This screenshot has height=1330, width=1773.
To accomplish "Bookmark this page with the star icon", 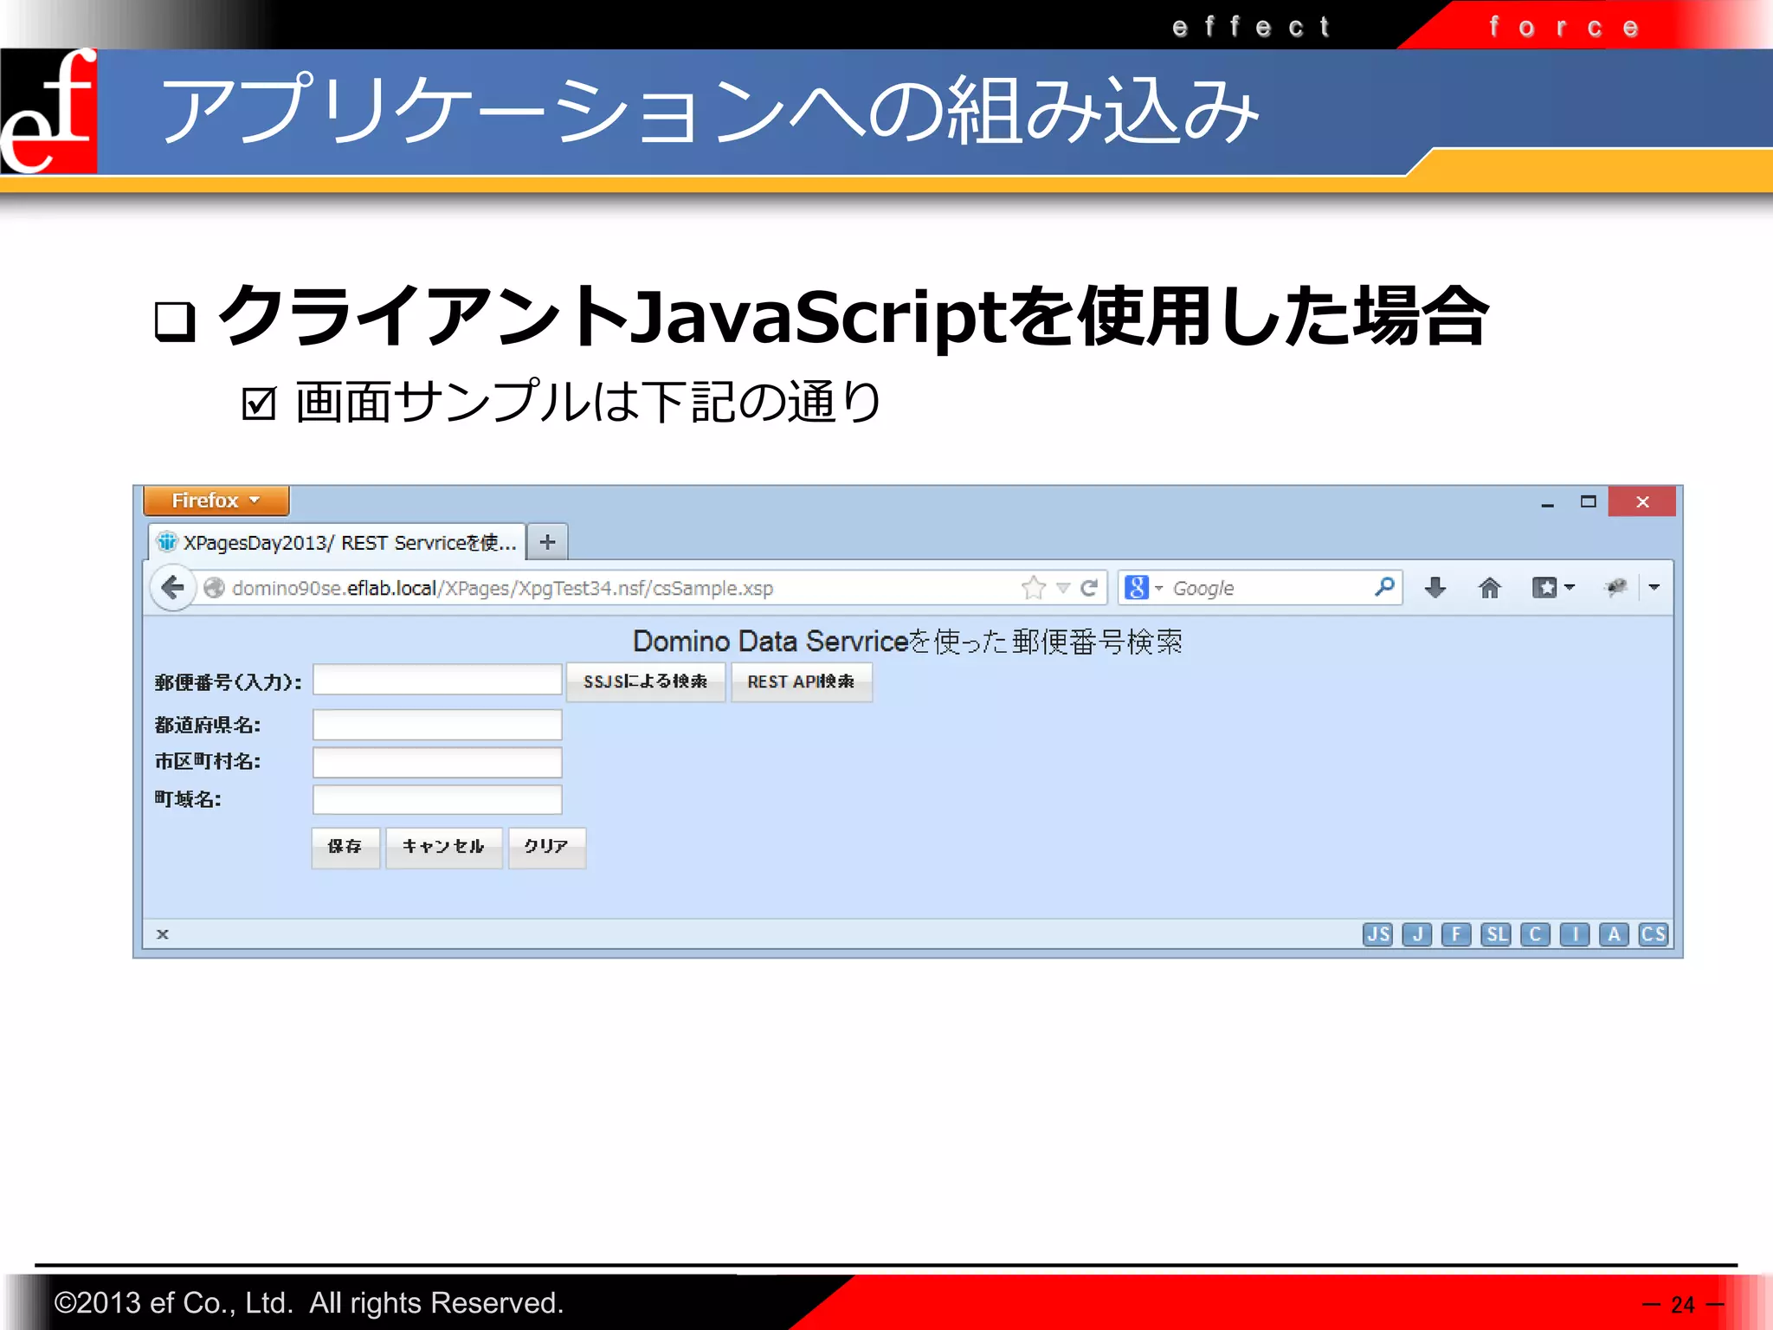I will [x=1034, y=588].
